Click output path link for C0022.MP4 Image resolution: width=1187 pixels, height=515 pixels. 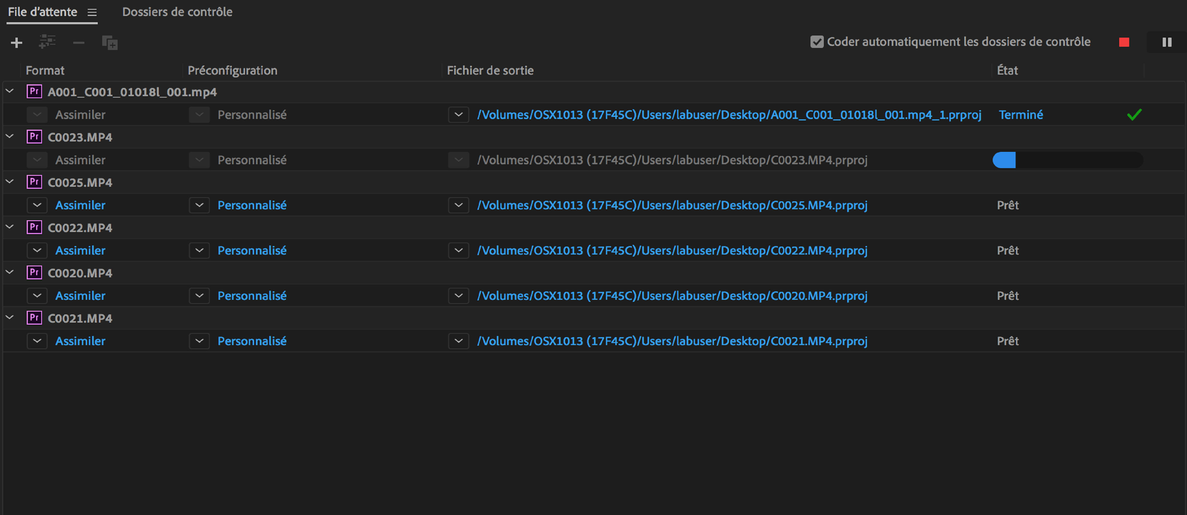click(x=672, y=250)
